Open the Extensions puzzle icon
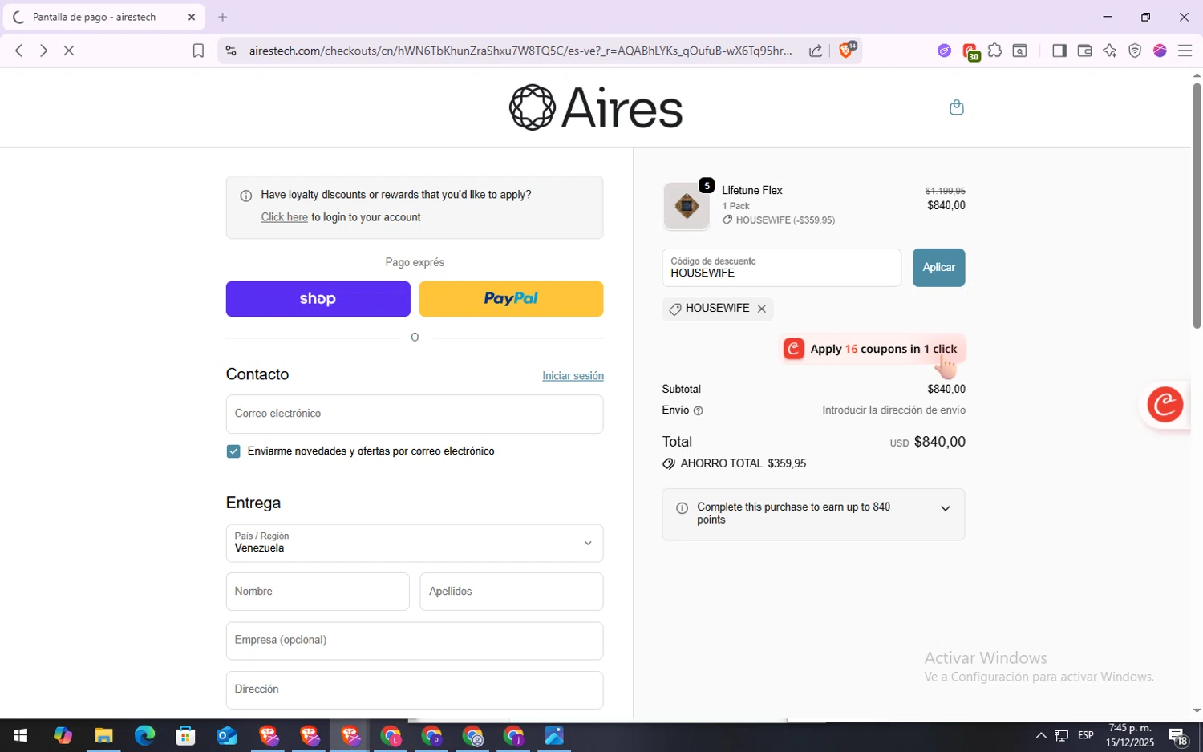Screen dimensions: 1203x752 click(995, 51)
